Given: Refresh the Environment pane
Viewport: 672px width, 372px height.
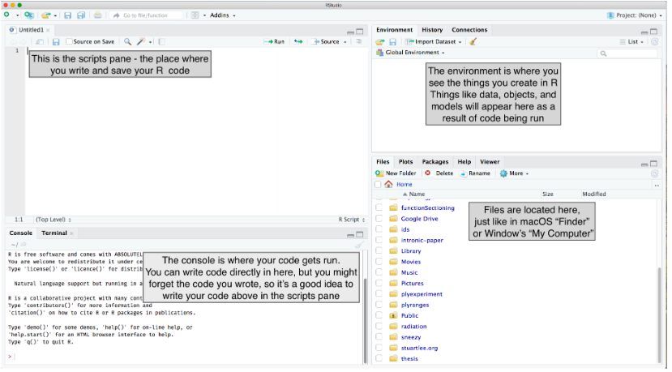Looking at the screenshot, I should [x=654, y=41].
